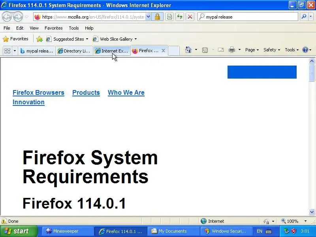Open the Tools command bar menu

coord(292,50)
